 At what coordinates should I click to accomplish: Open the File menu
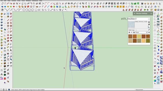[2, 1]
